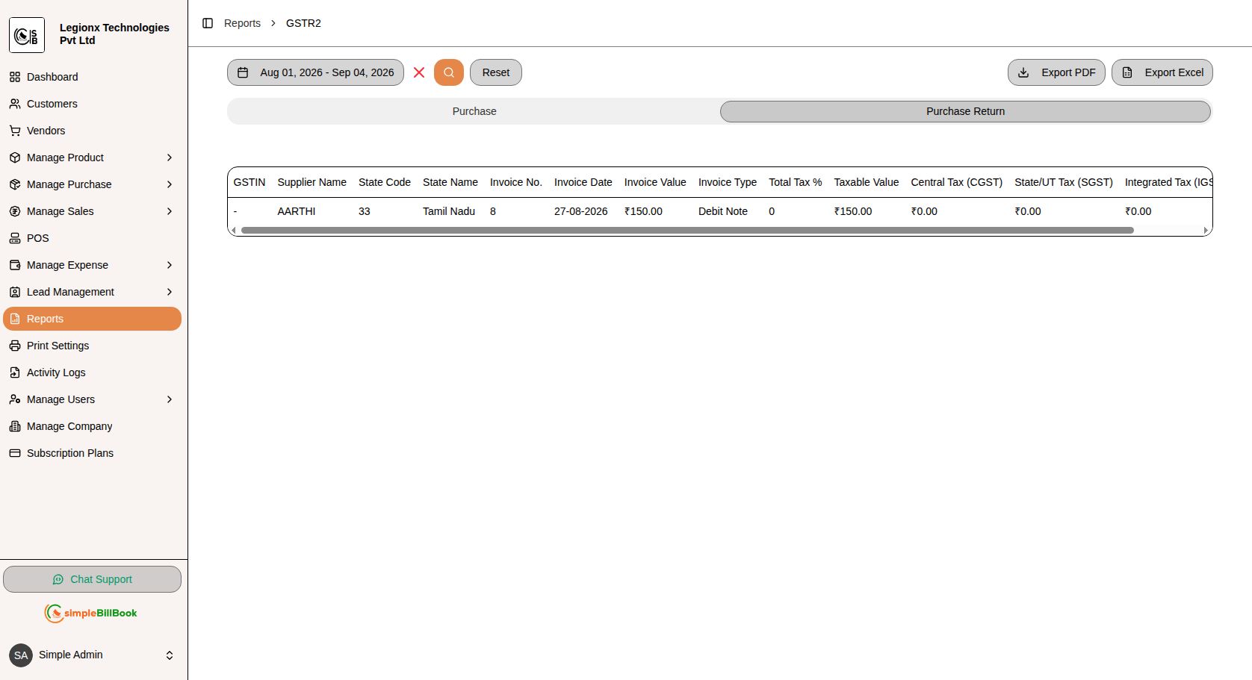Click the Manage Sales icon
This screenshot has height=680, width=1252.
point(15,211)
